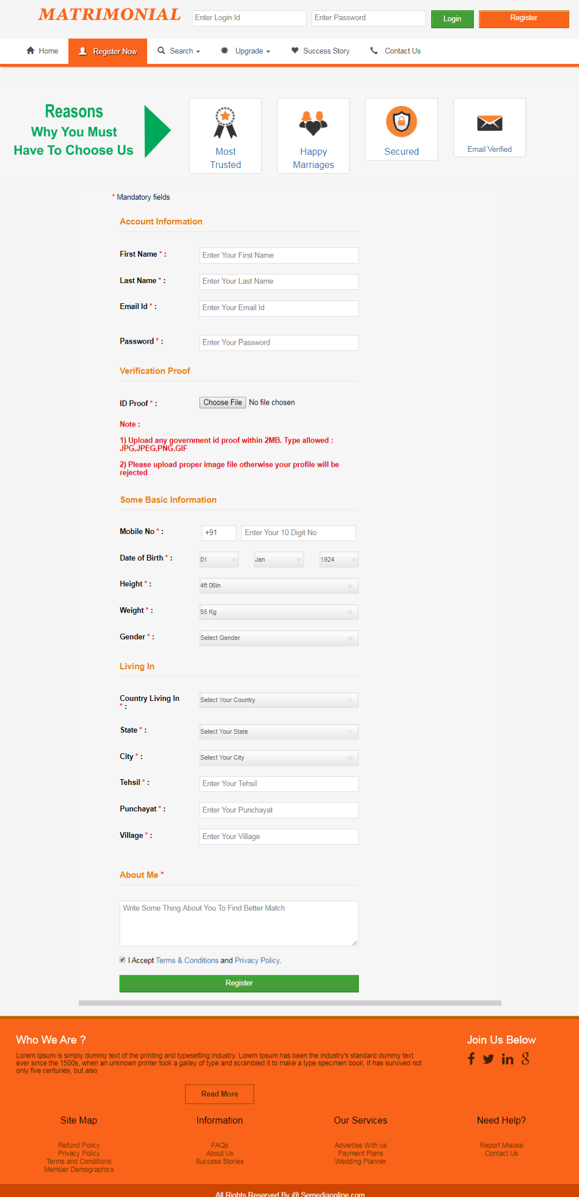
Task: Open the Privacy Policy link beside checkbox
Action: tap(257, 960)
